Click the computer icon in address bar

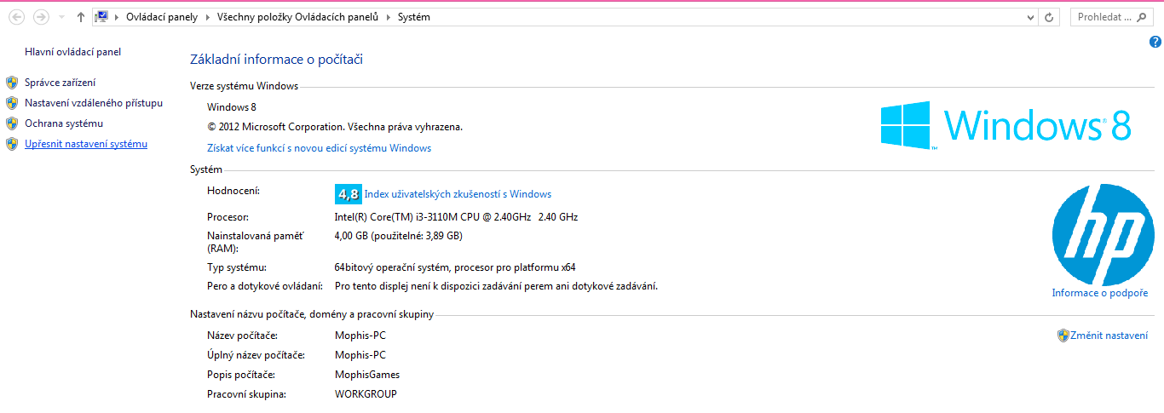click(102, 17)
